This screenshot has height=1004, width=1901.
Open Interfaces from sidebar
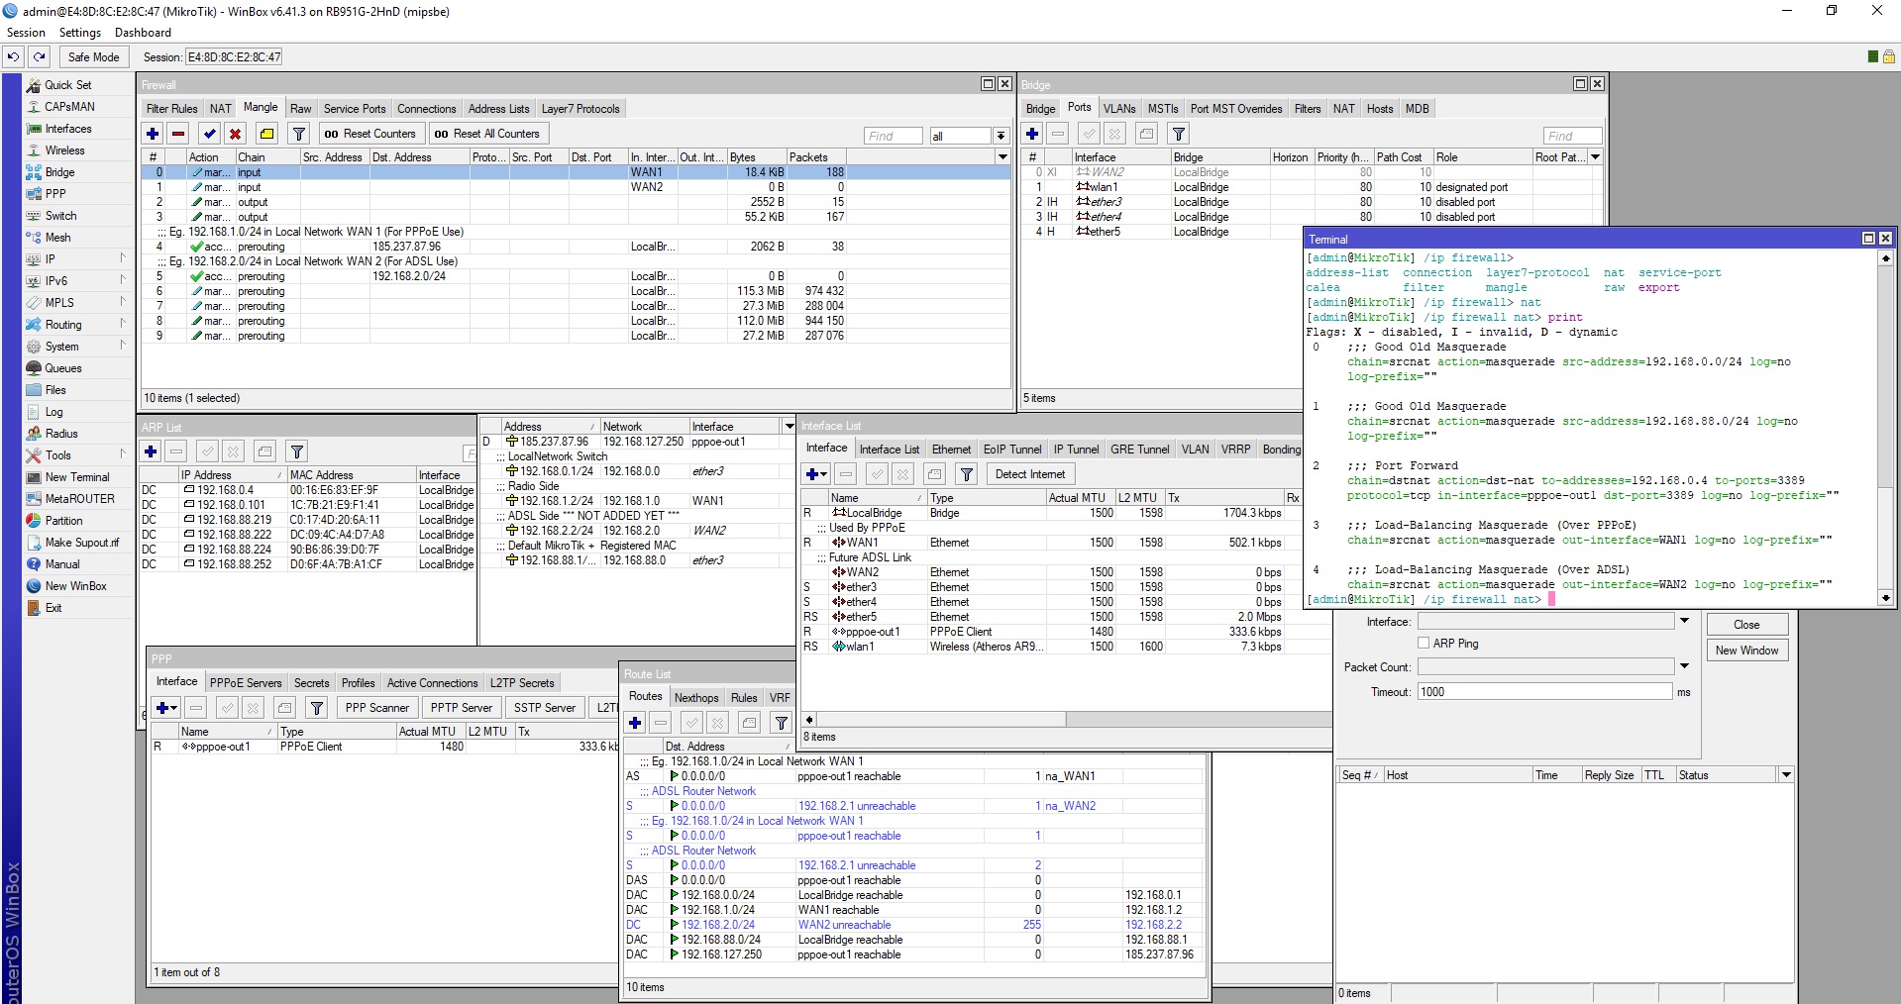pos(68,129)
